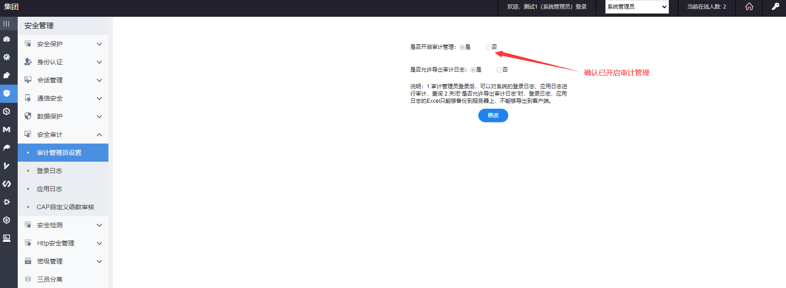The height and width of the screenshot is (288, 786).
Task: Open the 三员分离 menu item
Action: 63,279
